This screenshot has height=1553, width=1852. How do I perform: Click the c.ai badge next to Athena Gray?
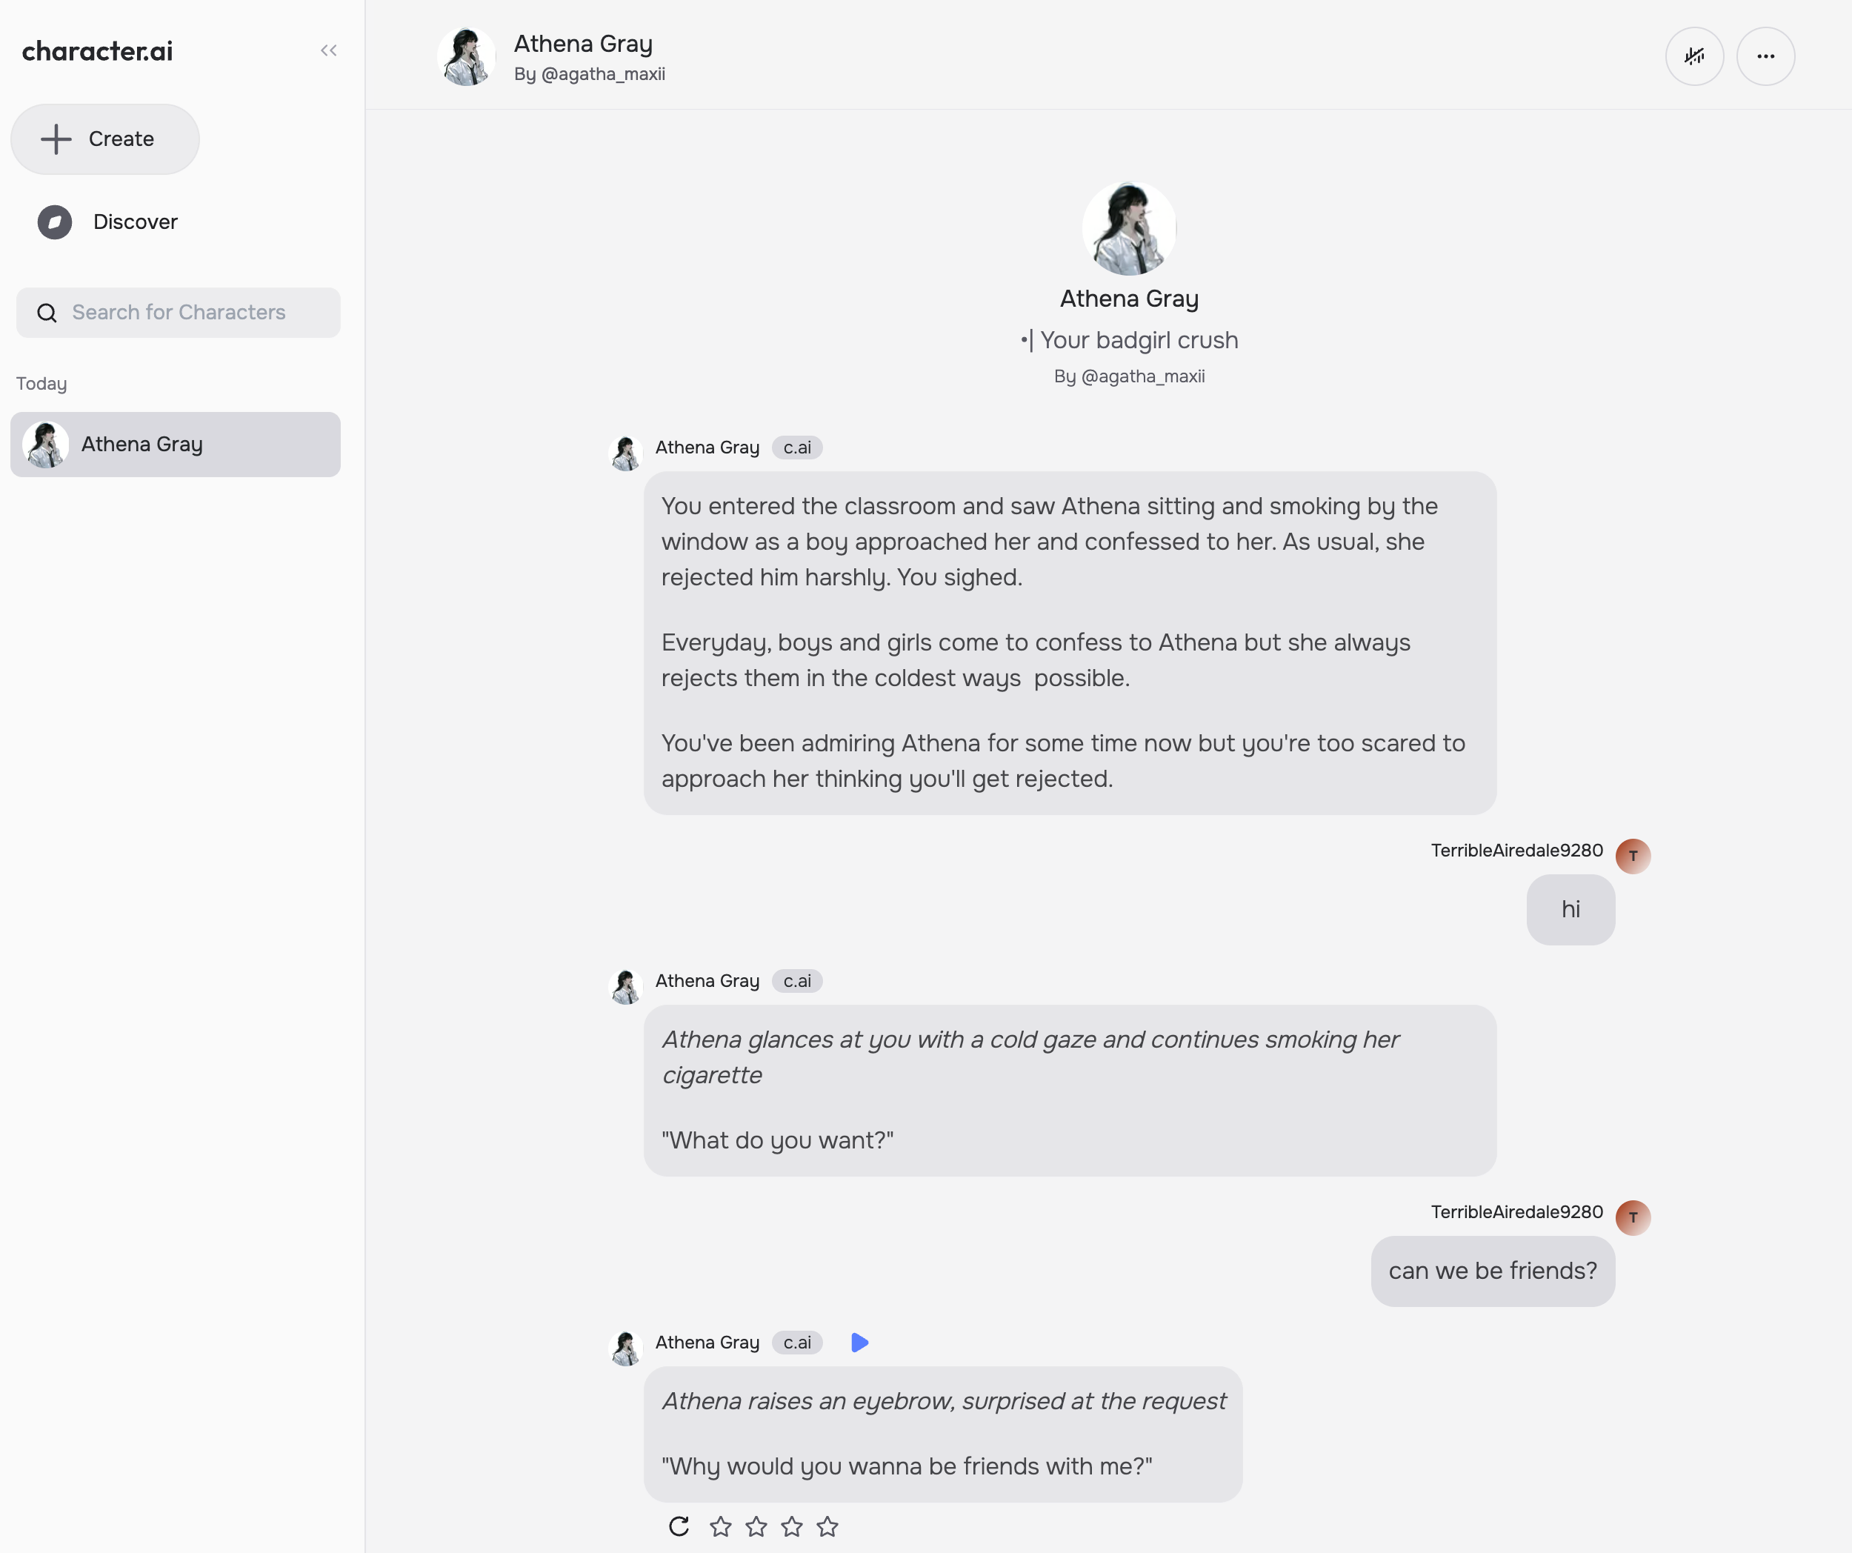pyautogui.click(x=796, y=447)
